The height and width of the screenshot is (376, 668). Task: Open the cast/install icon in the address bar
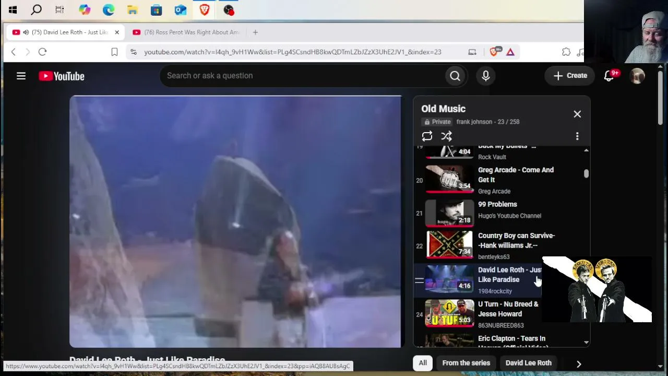(472, 52)
